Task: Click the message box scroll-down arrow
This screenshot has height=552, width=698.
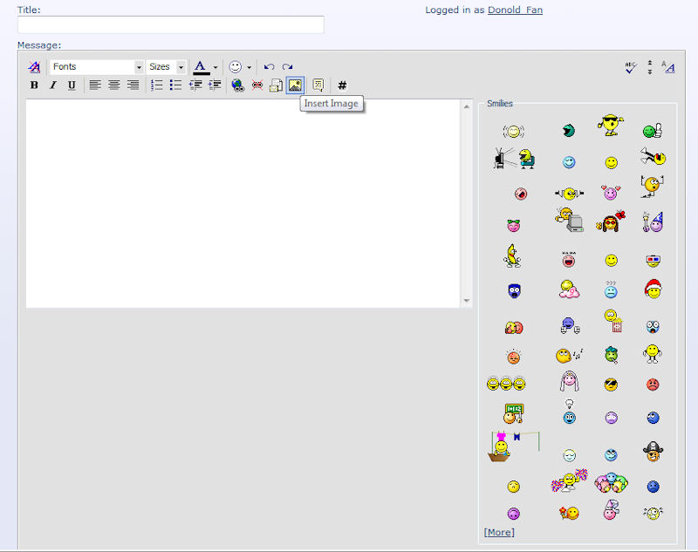Action: pyautogui.click(x=467, y=301)
